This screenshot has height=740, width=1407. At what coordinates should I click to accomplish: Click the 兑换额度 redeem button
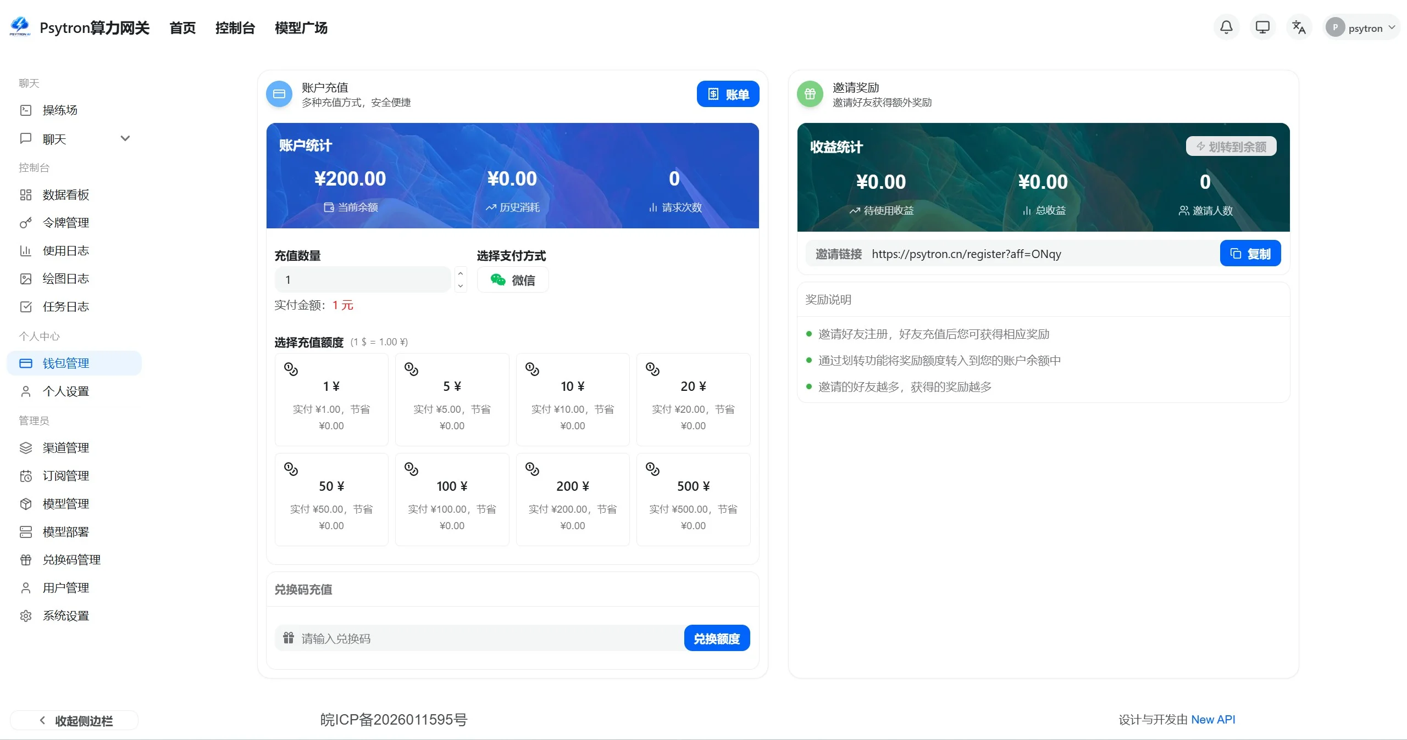717,638
